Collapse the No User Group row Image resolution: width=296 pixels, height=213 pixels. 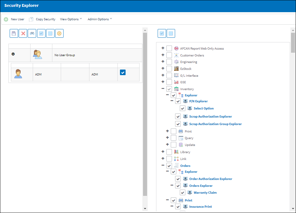[x=13, y=54]
